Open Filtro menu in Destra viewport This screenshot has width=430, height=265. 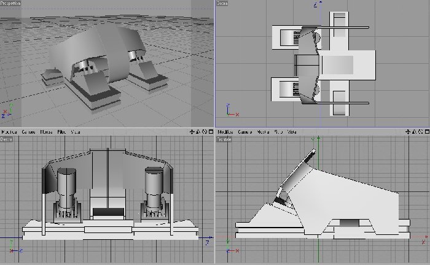tap(61, 132)
